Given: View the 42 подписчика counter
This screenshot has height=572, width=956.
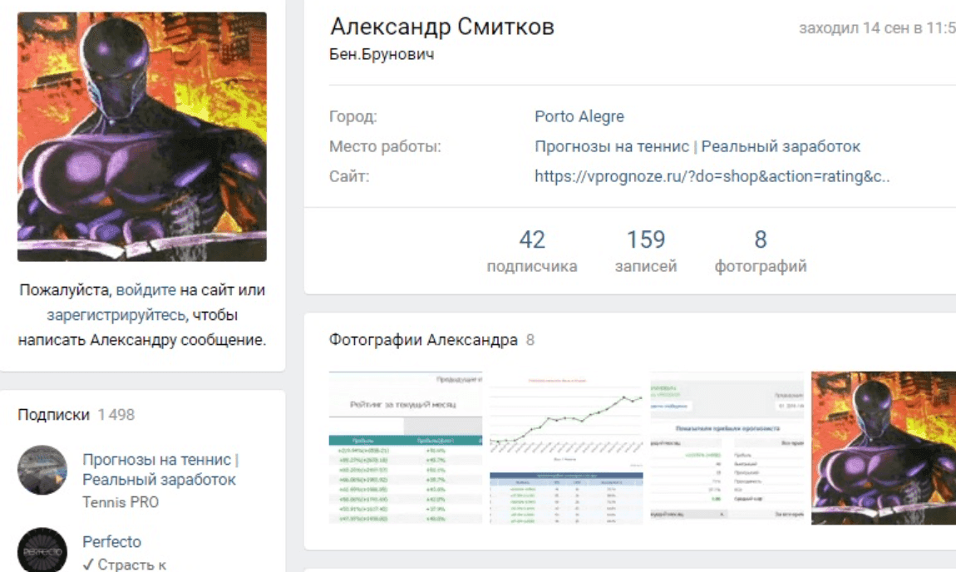Looking at the screenshot, I should click(x=532, y=250).
